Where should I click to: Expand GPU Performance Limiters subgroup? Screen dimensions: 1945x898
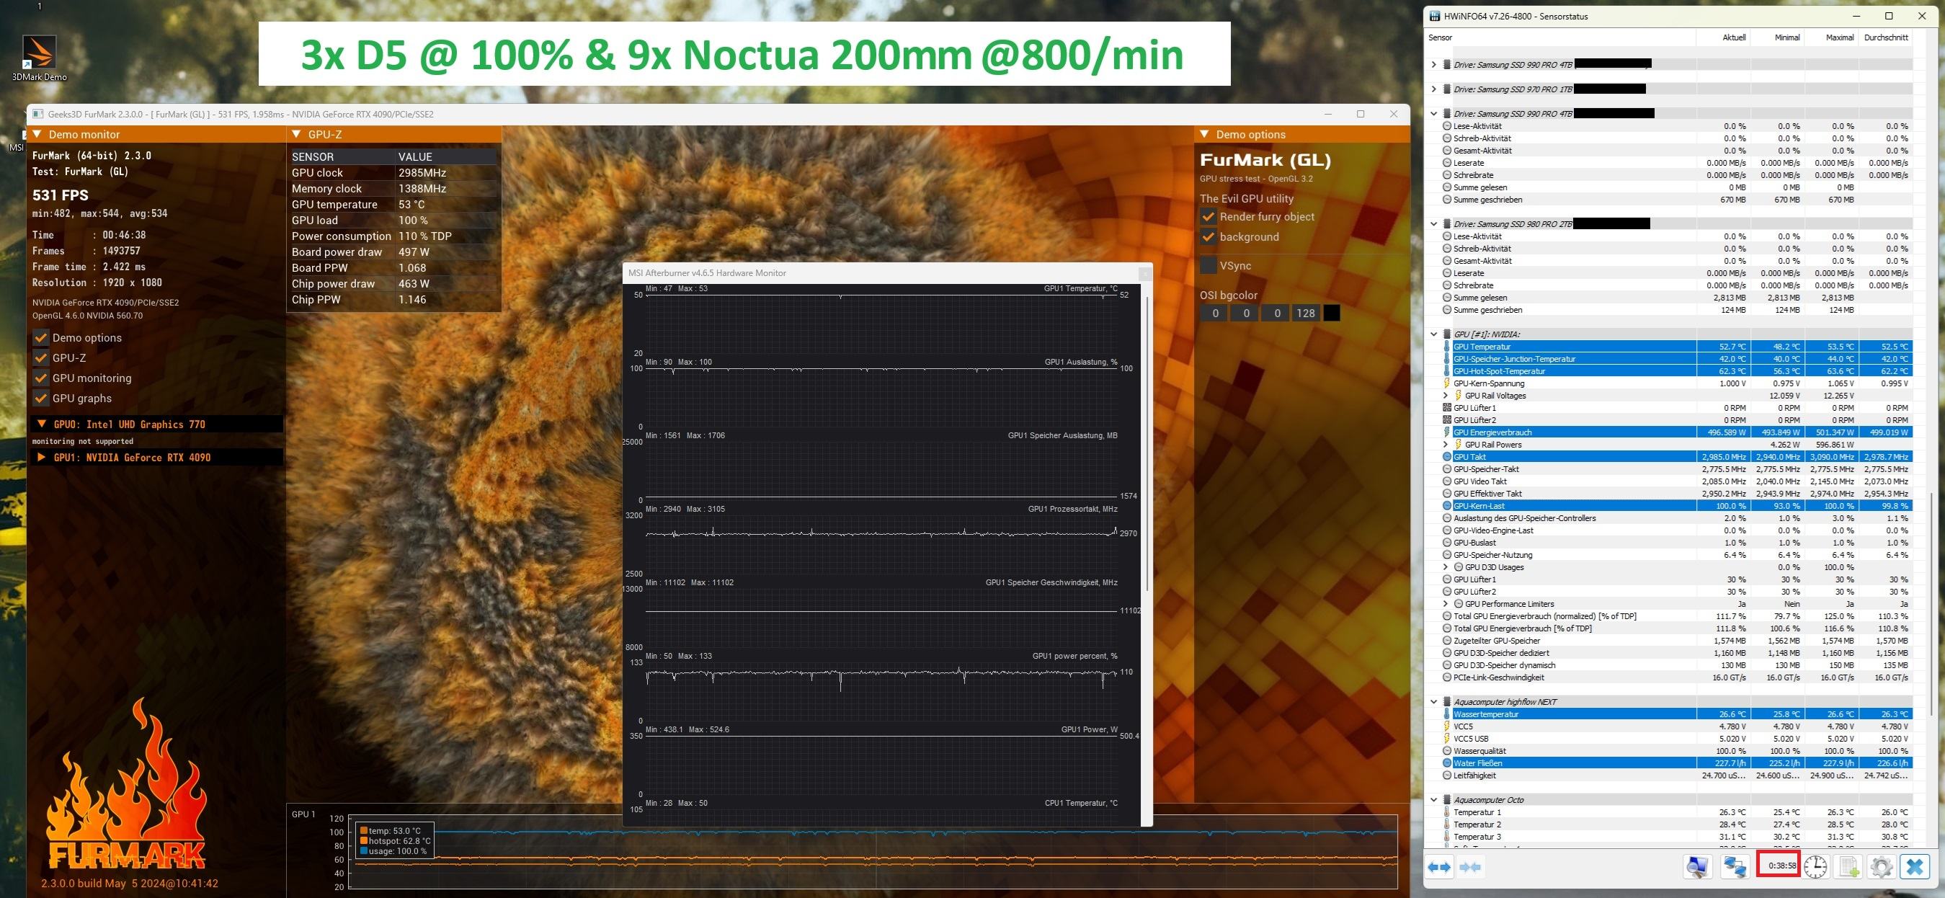(x=1446, y=604)
